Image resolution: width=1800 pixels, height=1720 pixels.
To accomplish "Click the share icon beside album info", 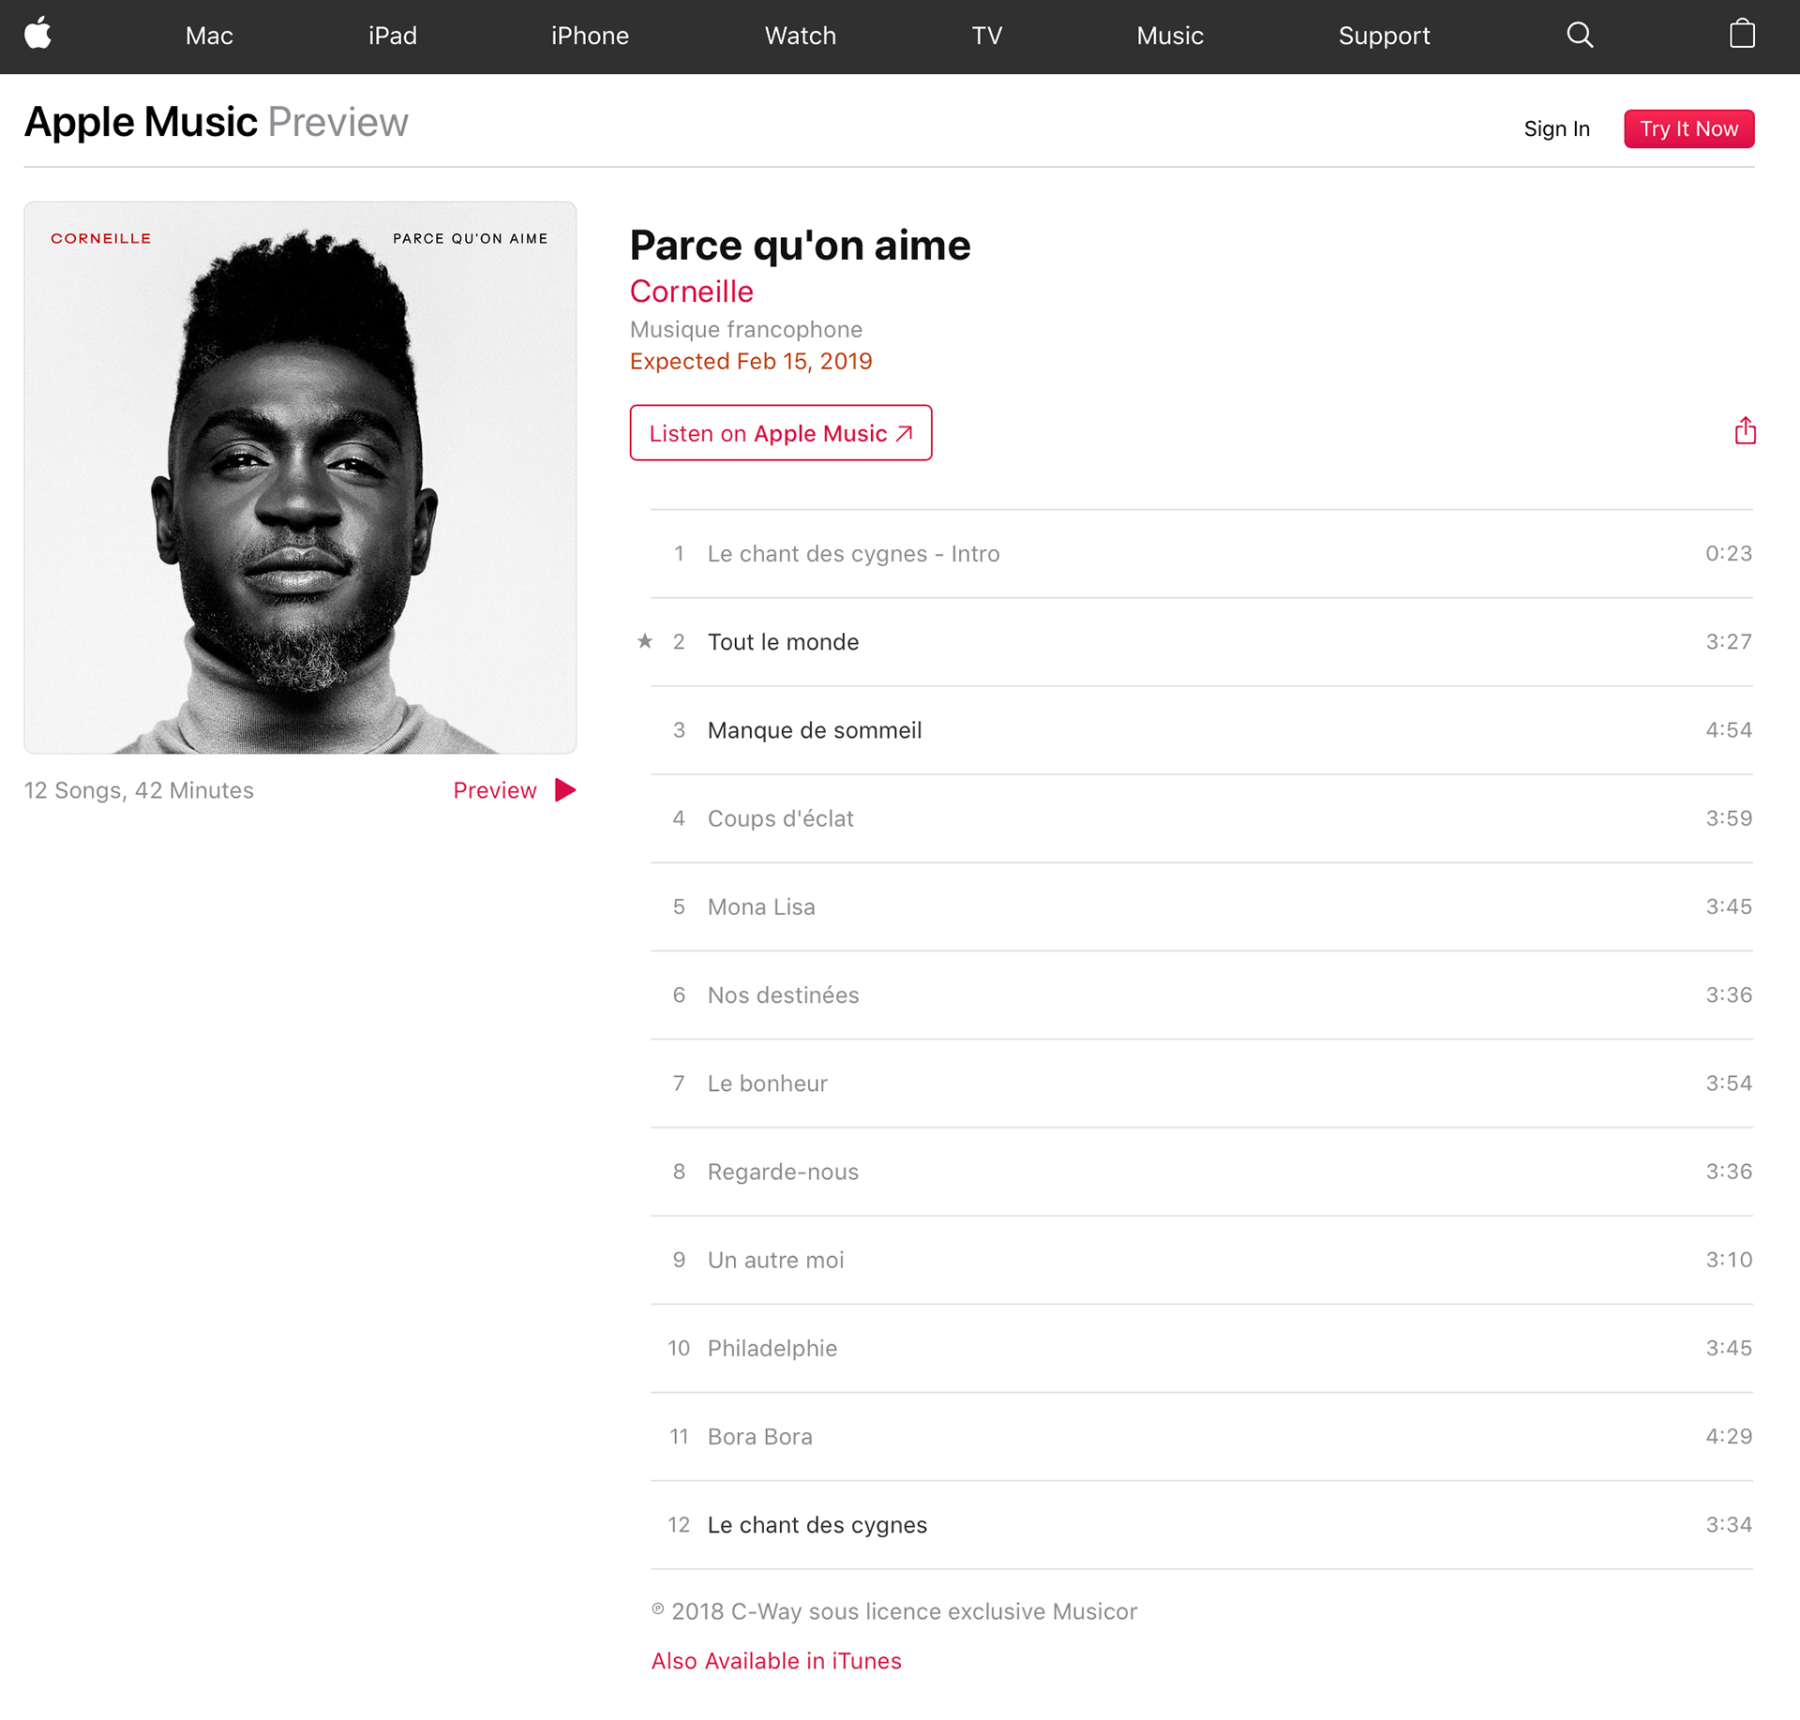I will [1745, 431].
